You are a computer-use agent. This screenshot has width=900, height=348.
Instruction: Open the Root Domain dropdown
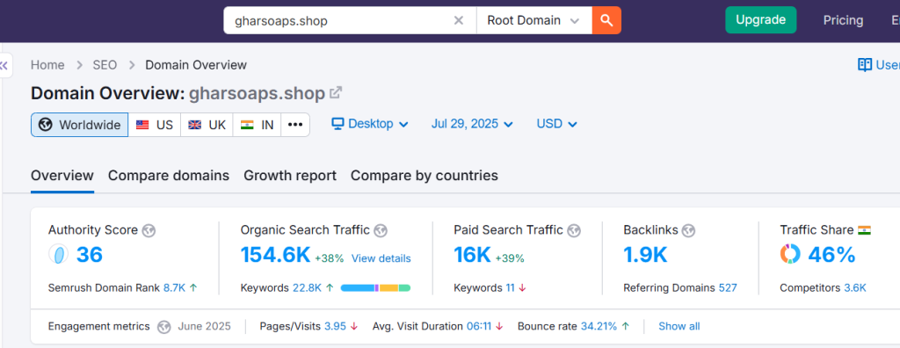(x=533, y=21)
